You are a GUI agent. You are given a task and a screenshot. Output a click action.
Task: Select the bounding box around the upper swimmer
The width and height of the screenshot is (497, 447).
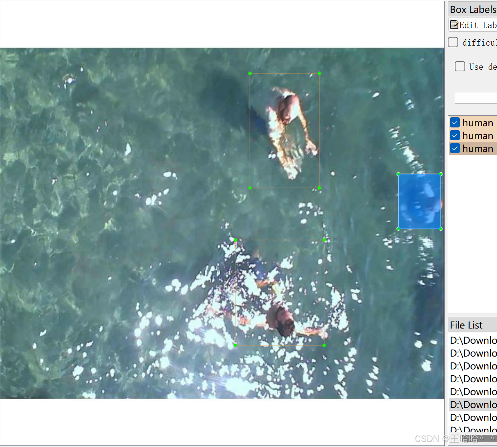[x=285, y=131]
